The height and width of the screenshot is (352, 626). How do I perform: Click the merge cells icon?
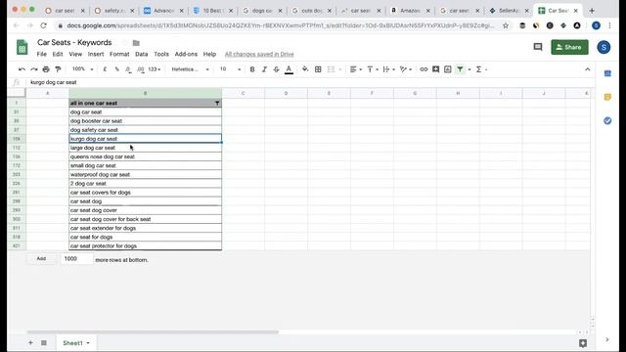pyautogui.click(x=331, y=69)
